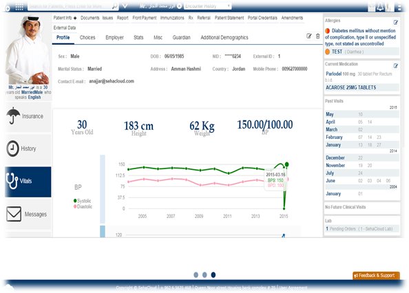Click the top bar options menu icon at the far right
The image size is (409, 293).
[x=399, y=8]
